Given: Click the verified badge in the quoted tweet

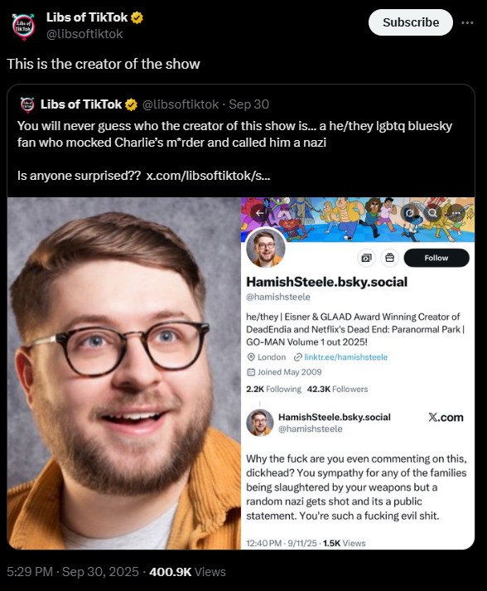Looking at the screenshot, I should pos(131,104).
